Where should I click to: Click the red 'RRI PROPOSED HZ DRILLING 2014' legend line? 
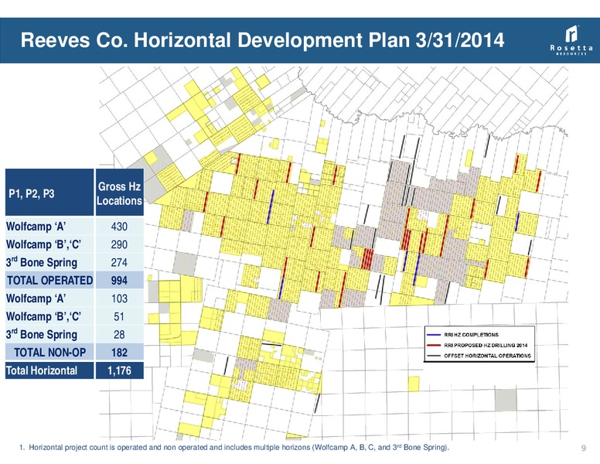[x=434, y=346]
